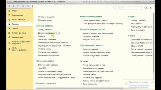Click the print preview icon in title bar

[89, 1]
